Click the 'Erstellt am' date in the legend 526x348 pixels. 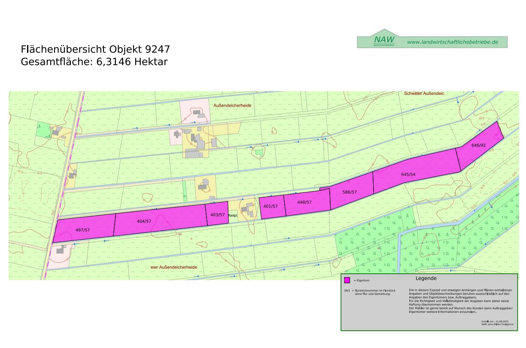(x=495, y=321)
